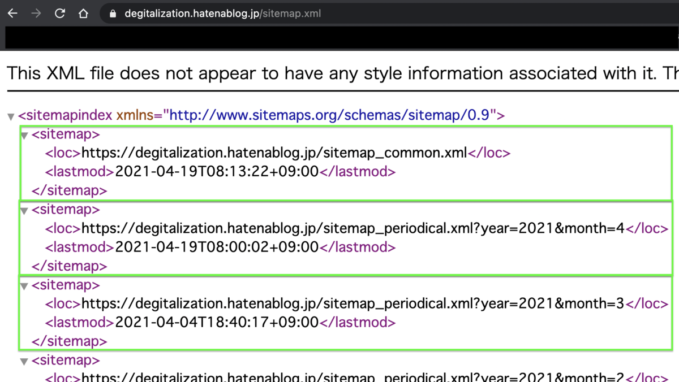
Task: Collapse the sitemapindex root node triangle
Action: [11, 117]
